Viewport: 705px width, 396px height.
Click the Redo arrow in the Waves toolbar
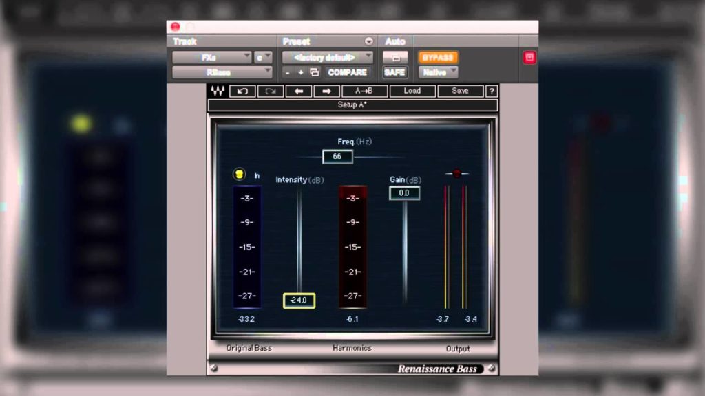click(271, 91)
